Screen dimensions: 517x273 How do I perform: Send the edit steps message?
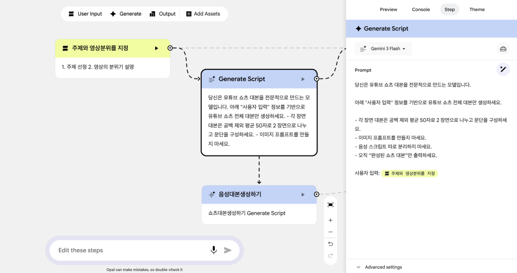(x=228, y=250)
